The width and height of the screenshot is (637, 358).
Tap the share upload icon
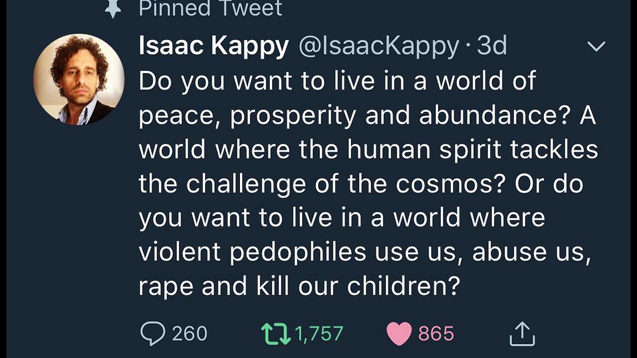pos(522,334)
